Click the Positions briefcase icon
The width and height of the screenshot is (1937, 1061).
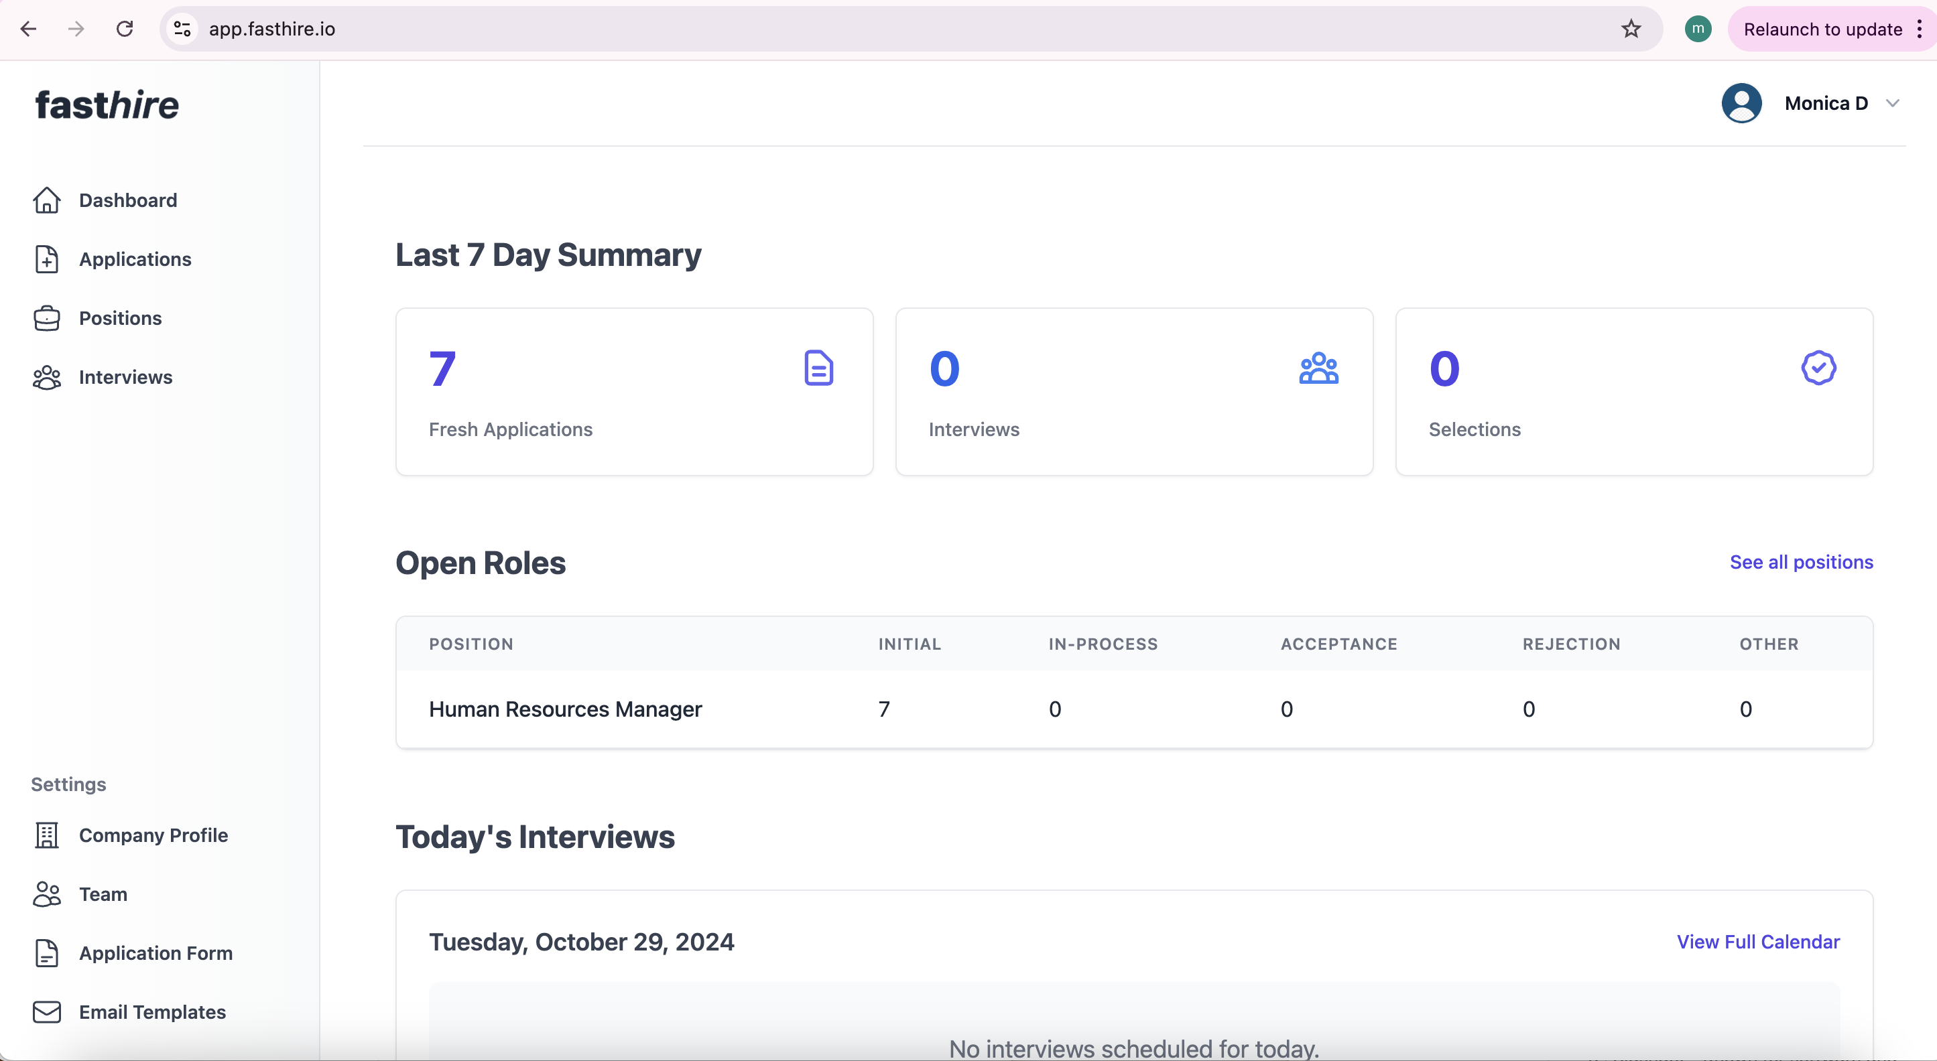click(47, 318)
